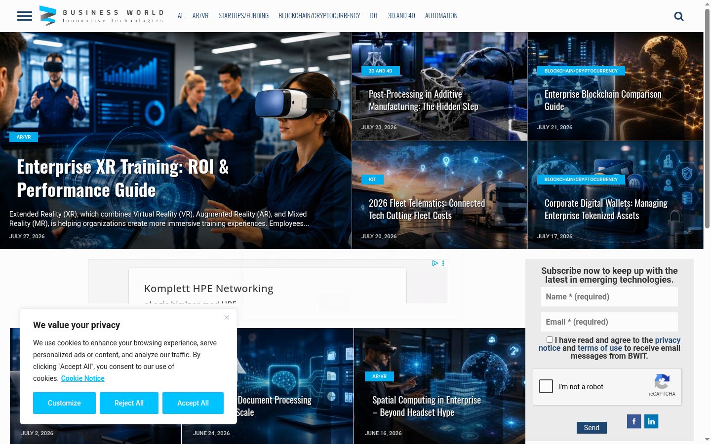The image size is (711, 444).
Task: Open Startups/Funding in the navigation
Action: 243,16
